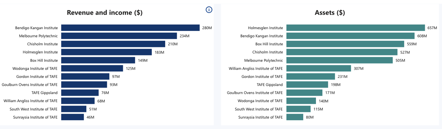Click the 97M revenue value label
The image size is (442, 129).
[x=116, y=77]
